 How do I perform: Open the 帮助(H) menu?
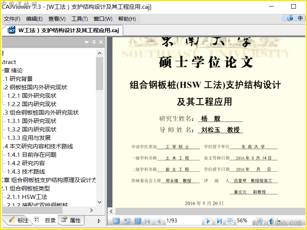tap(127, 19)
